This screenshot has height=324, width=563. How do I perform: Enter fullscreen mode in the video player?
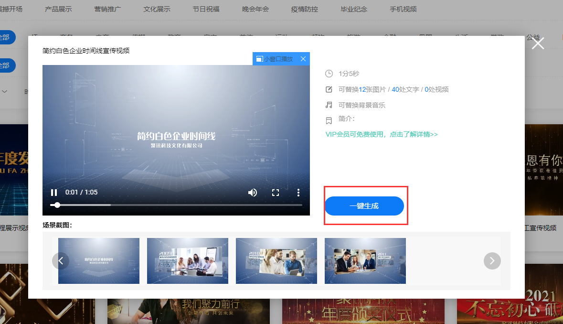pos(276,193)
